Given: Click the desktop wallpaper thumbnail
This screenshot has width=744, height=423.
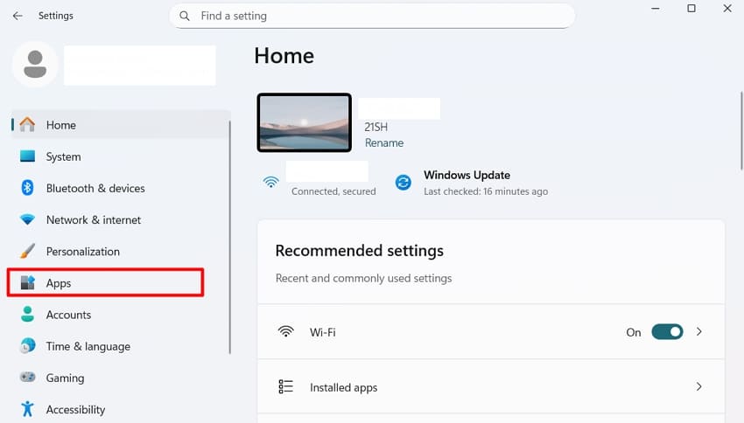Looking at the screenshot, I should tap(304, 122).
